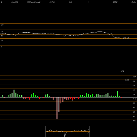The height and width of the screenshot is (137, 137).
Task: Click the -100 label on the MR axis
Action: click(134, 121)
